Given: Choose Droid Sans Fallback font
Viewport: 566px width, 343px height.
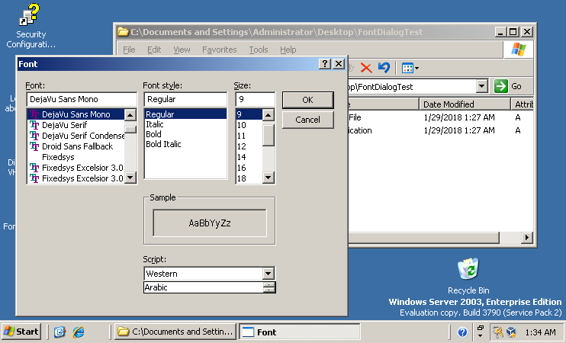Looking at the screenshot, I should 77,146.
